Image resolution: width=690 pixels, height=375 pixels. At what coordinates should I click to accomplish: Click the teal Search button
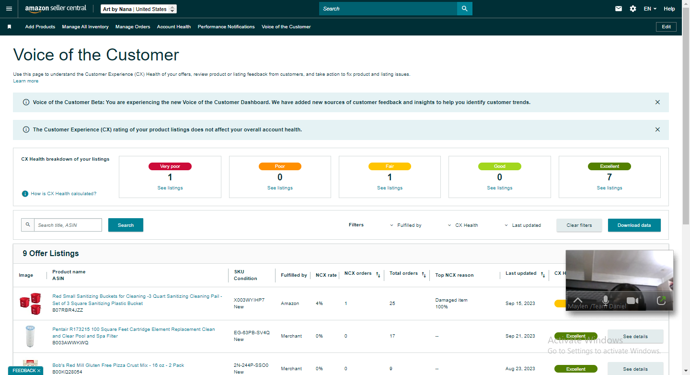point(126,225)
